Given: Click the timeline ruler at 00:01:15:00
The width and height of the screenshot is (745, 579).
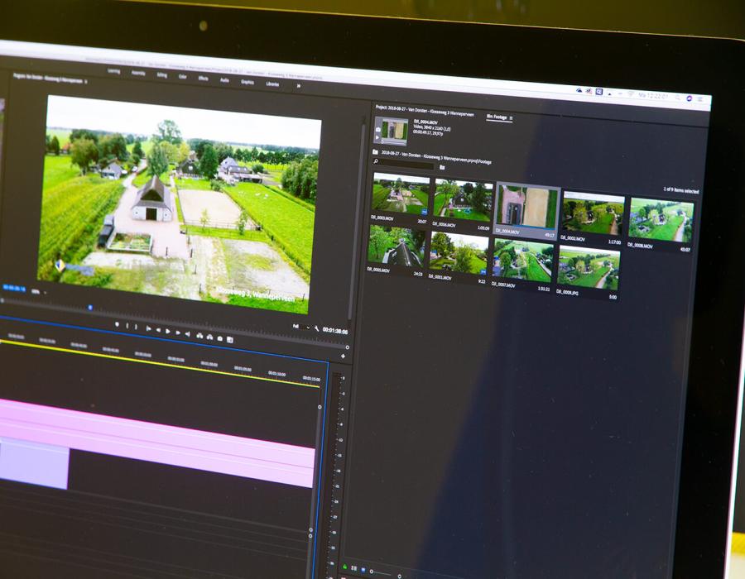Looking at the screenshot, I should point(311,378).
